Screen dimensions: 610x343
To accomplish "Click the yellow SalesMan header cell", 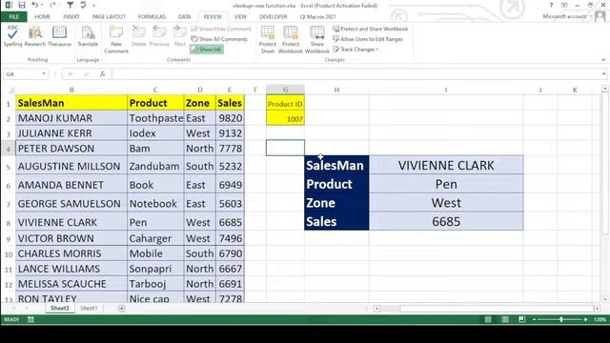I will 71,103.
